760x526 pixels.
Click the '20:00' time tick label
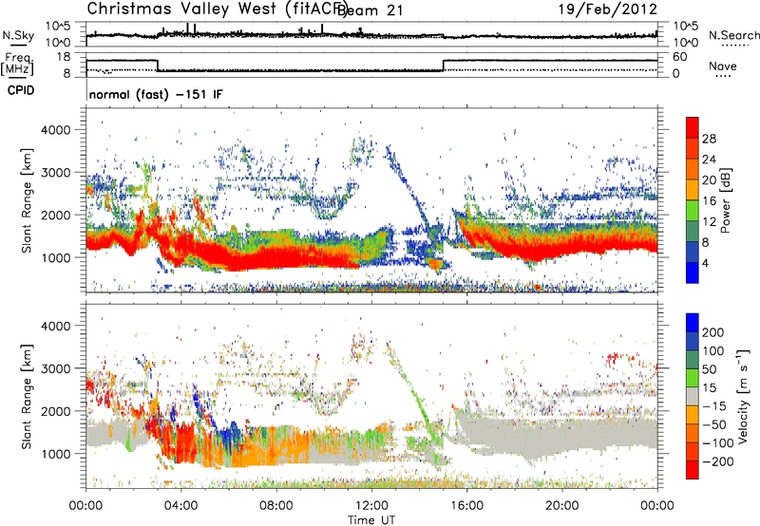click(561, 506)
